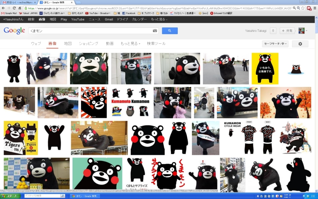
Task: Open Gmail link in black Google bar
Action: (x=109, y=19)
